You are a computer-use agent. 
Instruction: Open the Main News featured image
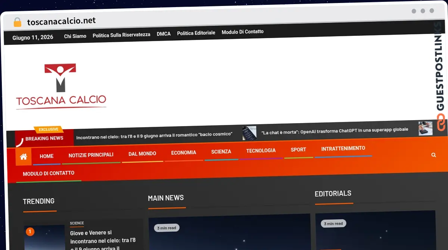pos(229,231)
